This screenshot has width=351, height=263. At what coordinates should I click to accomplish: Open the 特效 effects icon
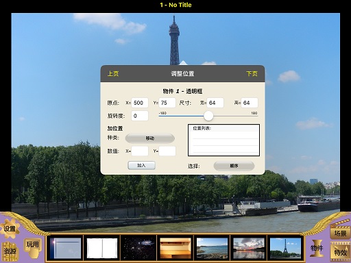[x=341, y=251]
